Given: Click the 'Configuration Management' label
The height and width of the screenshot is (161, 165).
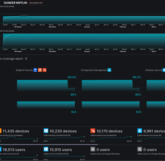Looking at the screenshot, I should (94, 70).
